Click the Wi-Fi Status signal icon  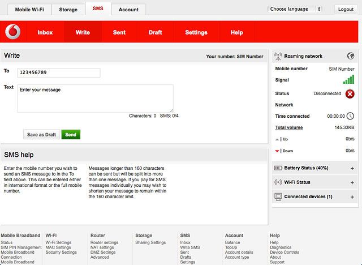click(278, 182)
